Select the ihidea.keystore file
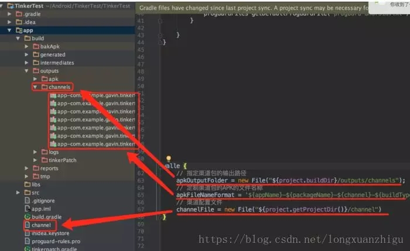The height and width of the screenshot is (251, 410). coord(51,233)
